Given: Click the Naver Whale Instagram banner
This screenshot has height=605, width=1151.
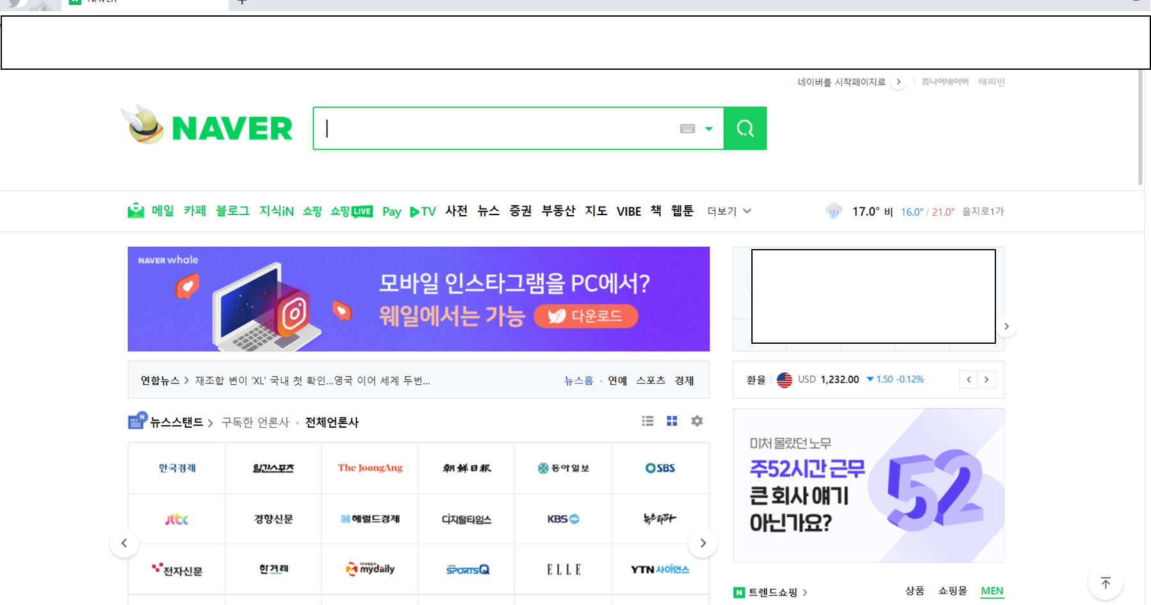Looking at the screenshot, I should tap(418, 299).
